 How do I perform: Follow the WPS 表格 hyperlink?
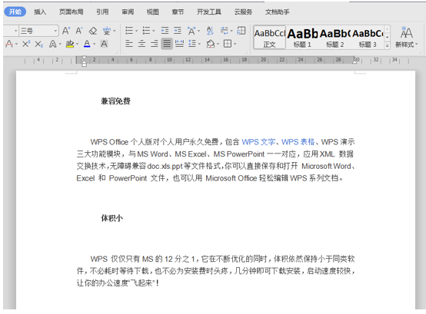pos(298,142)
